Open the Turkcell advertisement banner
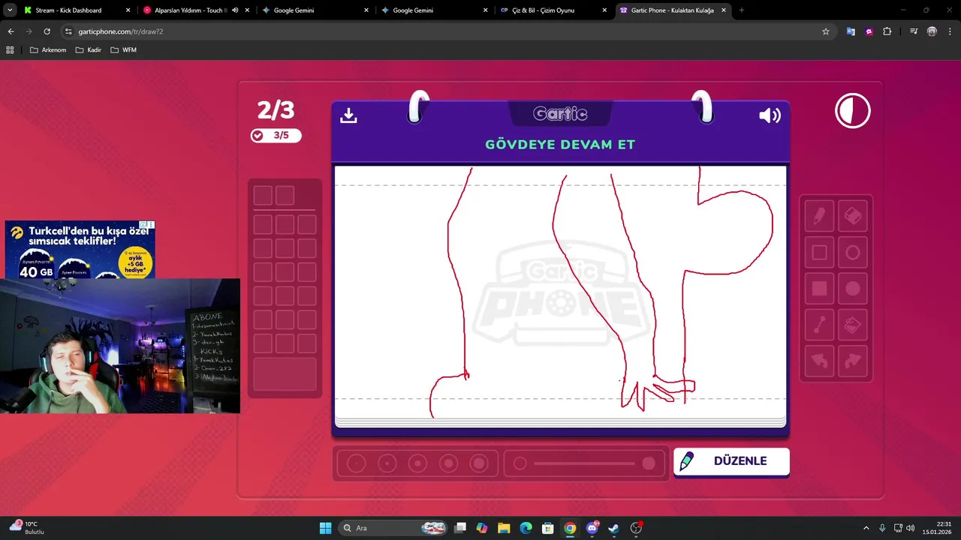Viewport: 961px width, 540px height. click(x=80, y=249)
